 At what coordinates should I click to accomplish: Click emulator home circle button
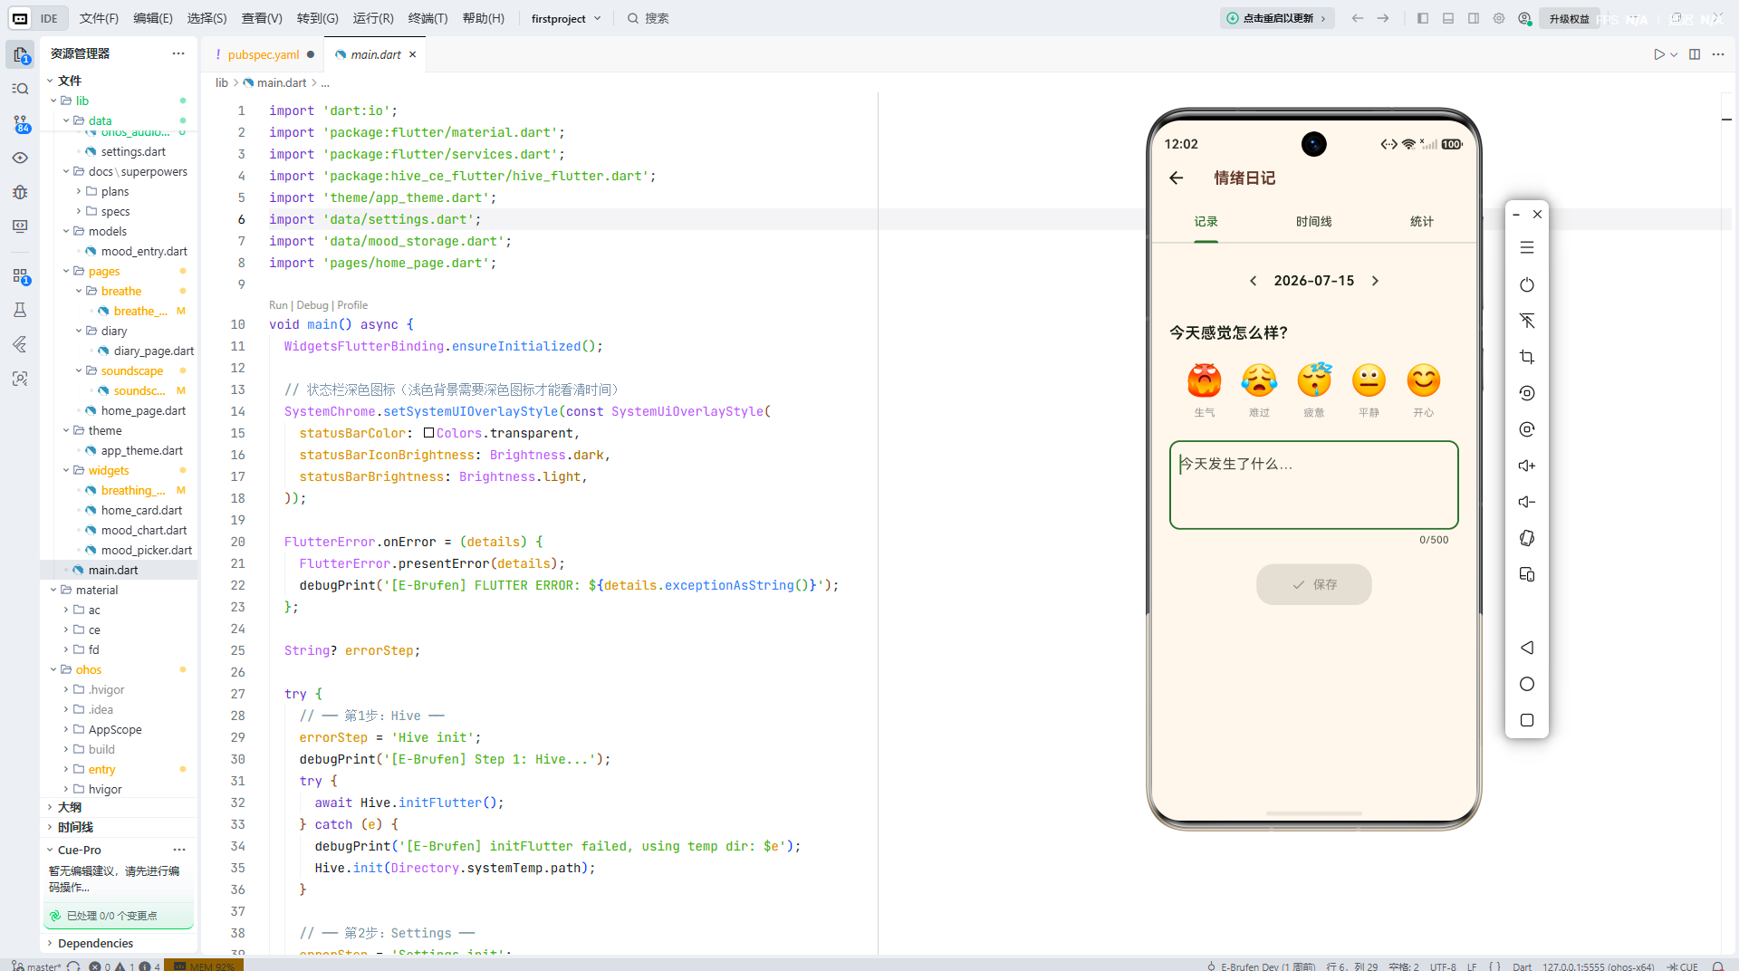pyautogui.click(x=1527, y=684)
